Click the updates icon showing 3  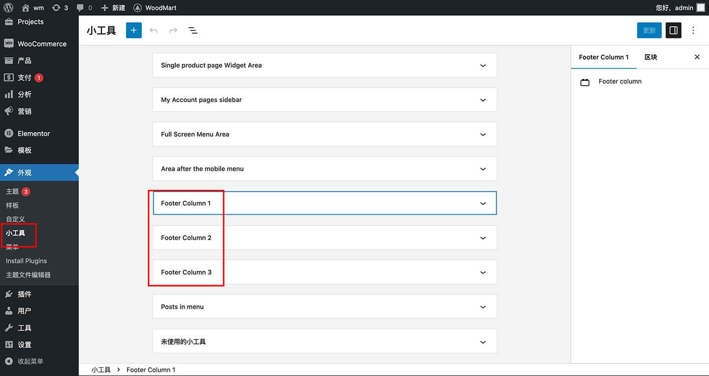60,7
